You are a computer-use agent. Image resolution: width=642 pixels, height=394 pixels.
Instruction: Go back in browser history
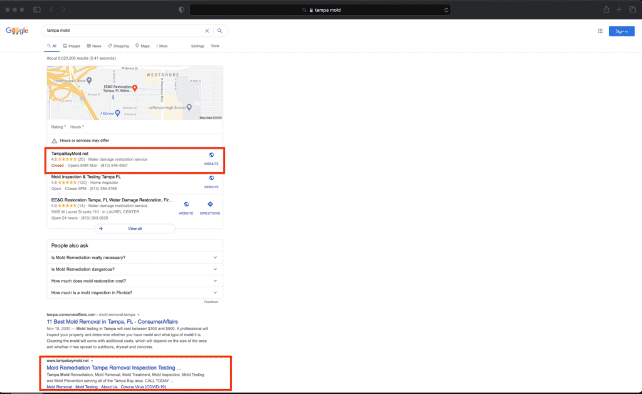click(x=51, y=9)
